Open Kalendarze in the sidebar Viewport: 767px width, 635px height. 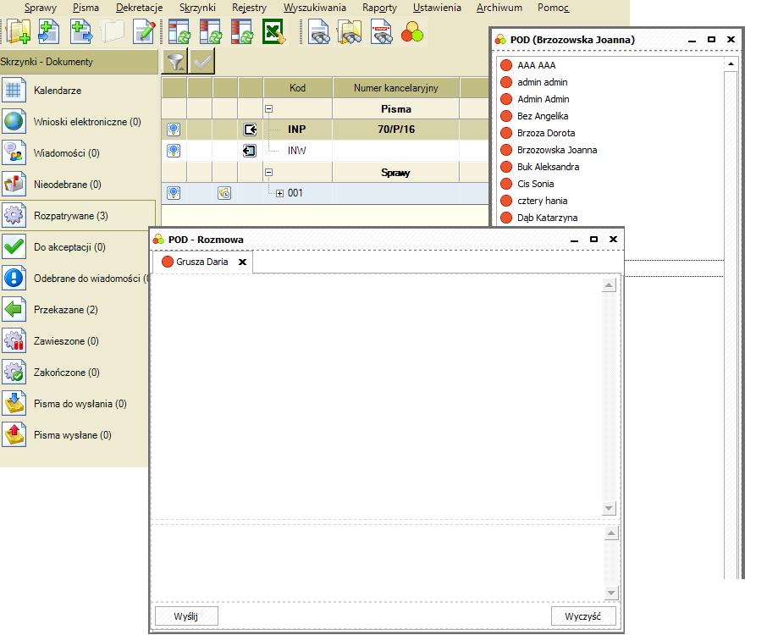(x=58, y=91)
